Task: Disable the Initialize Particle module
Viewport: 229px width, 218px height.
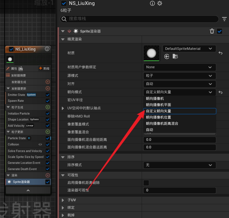Action: [x=48, y=114]
